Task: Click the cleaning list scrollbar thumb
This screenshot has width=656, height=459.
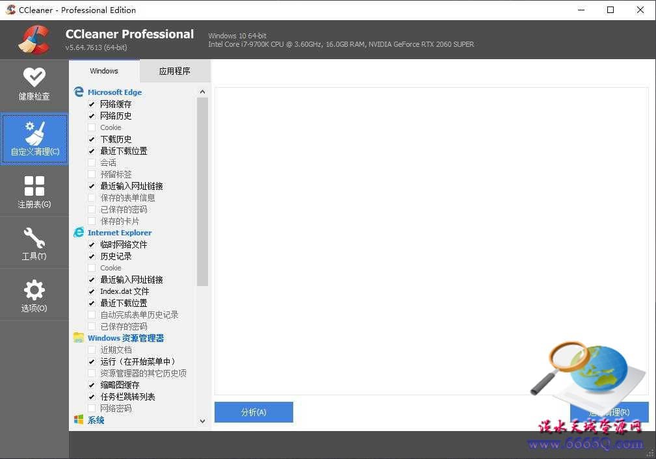Action: [x=202, y=192]
